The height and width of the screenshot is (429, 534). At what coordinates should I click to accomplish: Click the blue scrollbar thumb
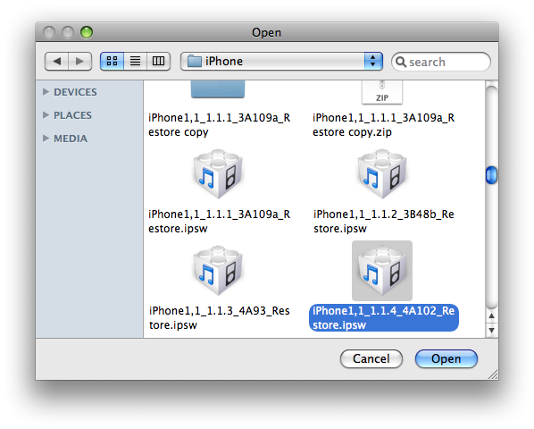(x=491, y=175)
